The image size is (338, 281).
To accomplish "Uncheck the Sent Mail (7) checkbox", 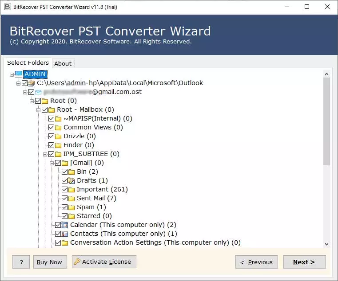I will click(65, 199).
